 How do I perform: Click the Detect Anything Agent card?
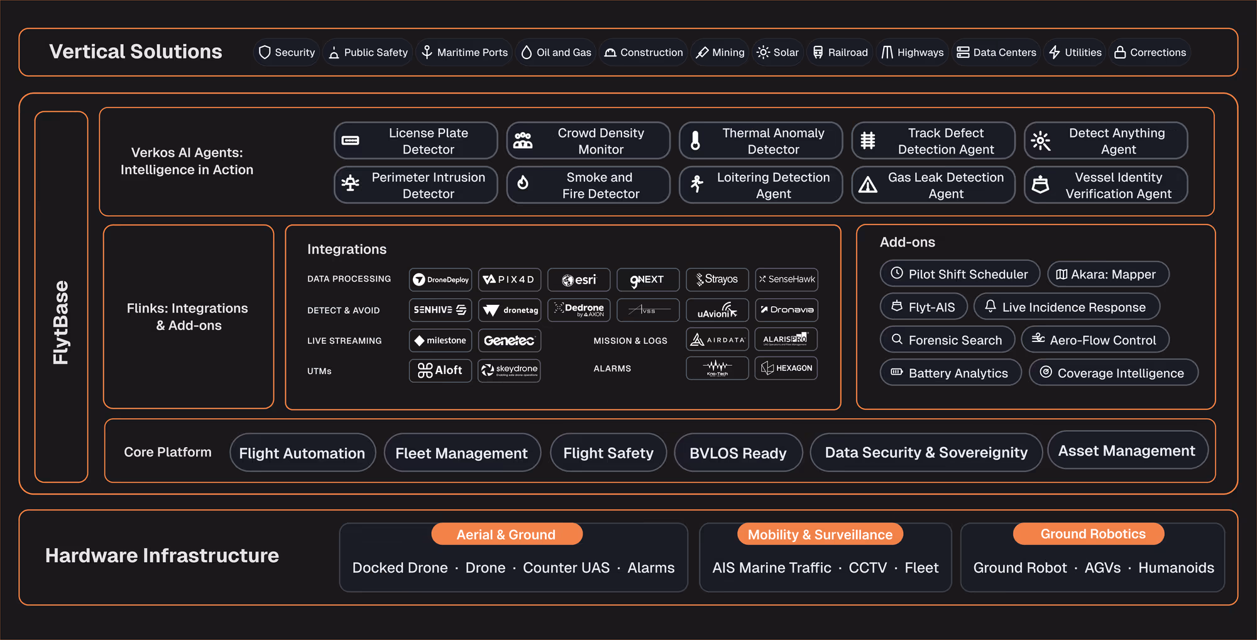coord(1106,141)
